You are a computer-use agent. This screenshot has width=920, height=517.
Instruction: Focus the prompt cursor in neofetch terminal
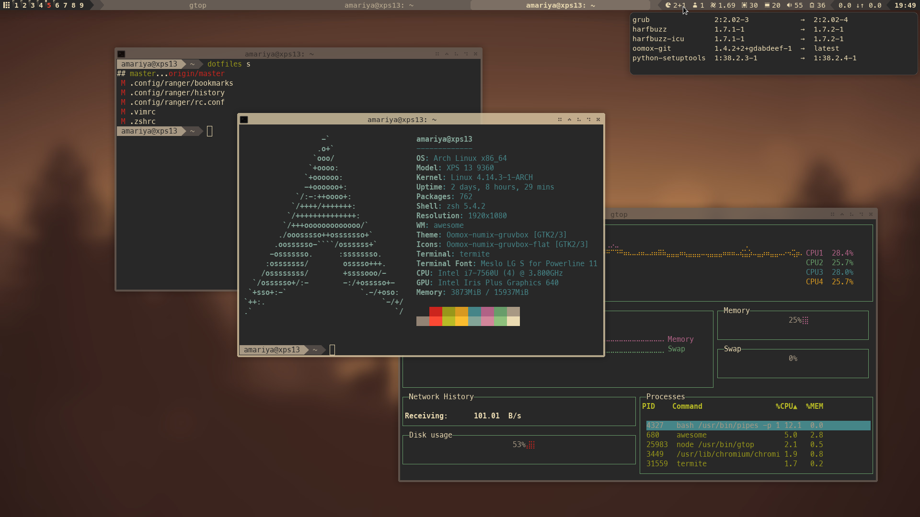coord(332,350)
